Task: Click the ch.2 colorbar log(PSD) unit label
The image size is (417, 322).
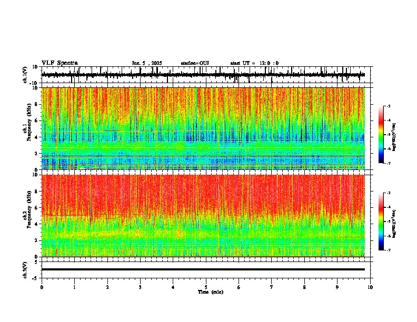Action: click(394, 224)
